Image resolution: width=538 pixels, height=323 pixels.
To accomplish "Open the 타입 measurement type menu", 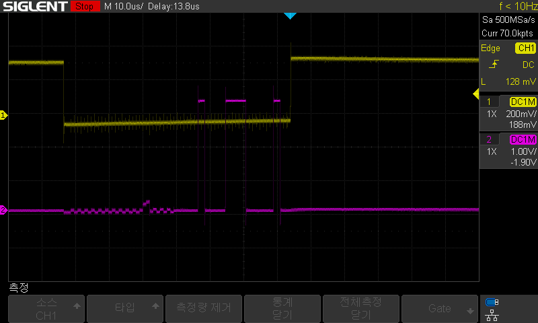I will point(125,309).
